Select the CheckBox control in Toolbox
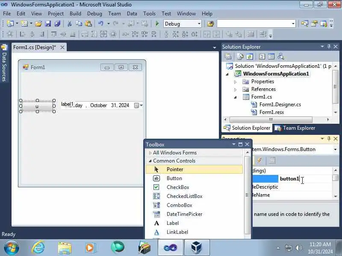This screenshot has width=342, height=256. 194,187
